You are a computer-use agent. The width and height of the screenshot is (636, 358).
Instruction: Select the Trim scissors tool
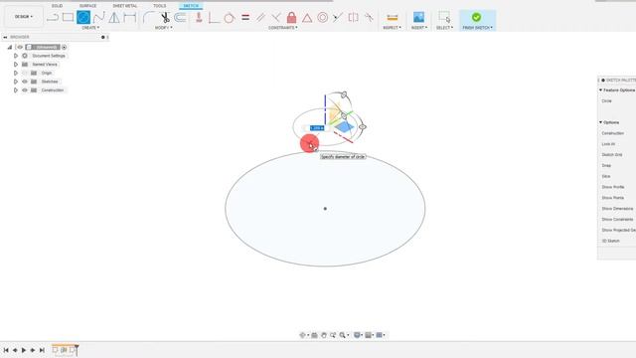tap(165, 18)
